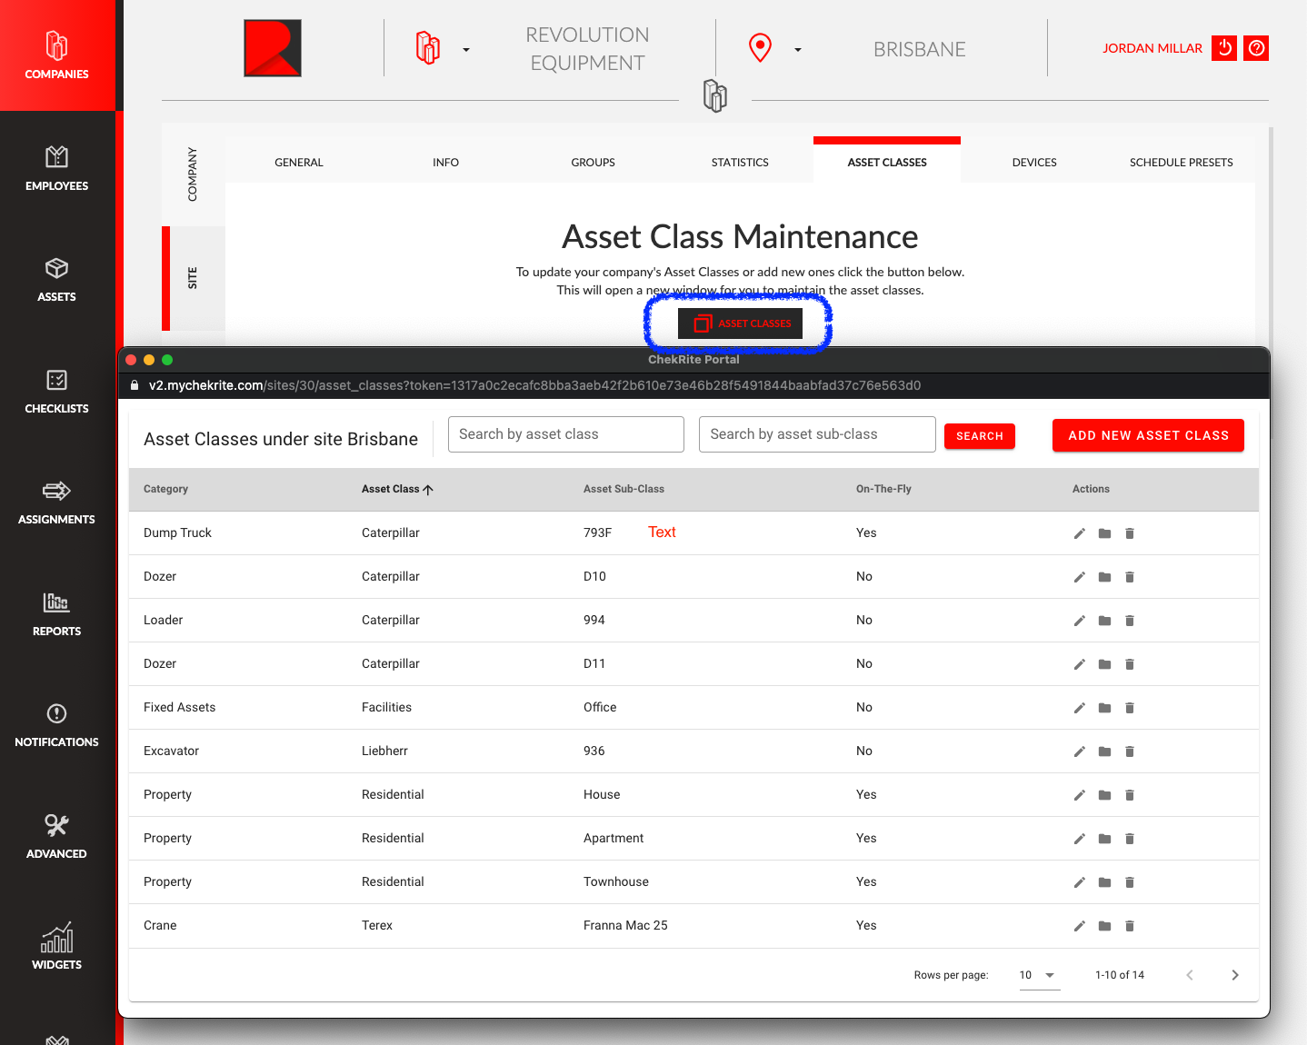Open Assignments in the sidebar
Image resolution: width=1307 pixels, height=1045 pixels.
(56, 502)
